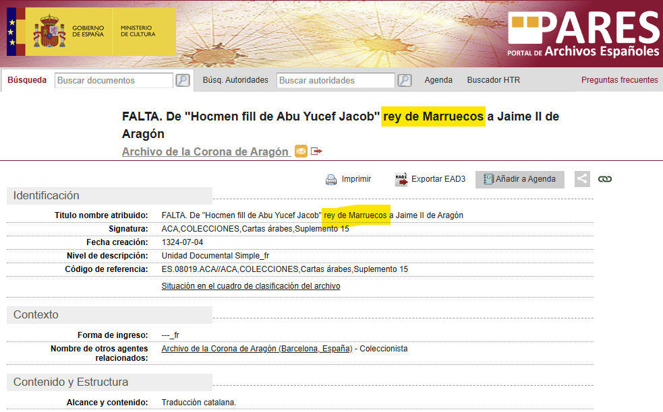Viewport: 663px width, 412px height.
Task: Click the Gobierno de España coat of arms
Action: tap(49, 31)
